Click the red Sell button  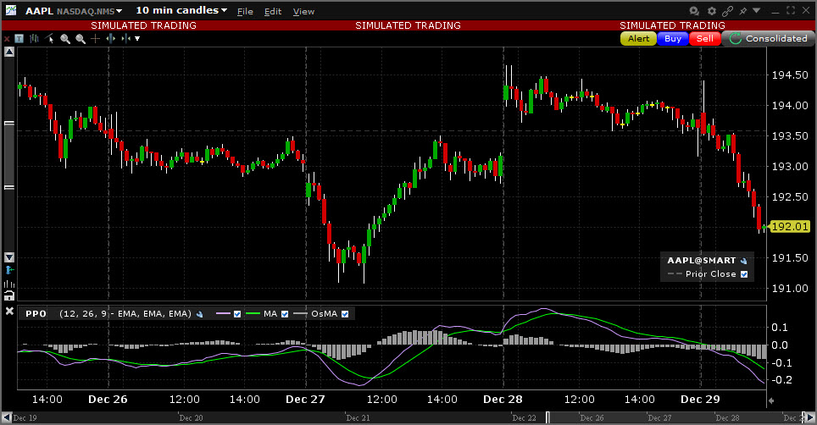705,38
